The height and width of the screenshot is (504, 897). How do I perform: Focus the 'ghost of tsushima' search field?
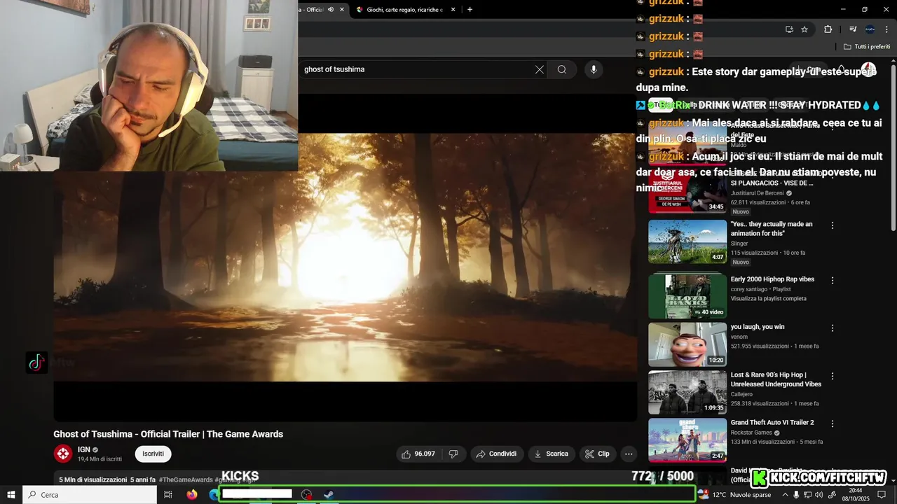pyautogui.click(x=417, y=69)
